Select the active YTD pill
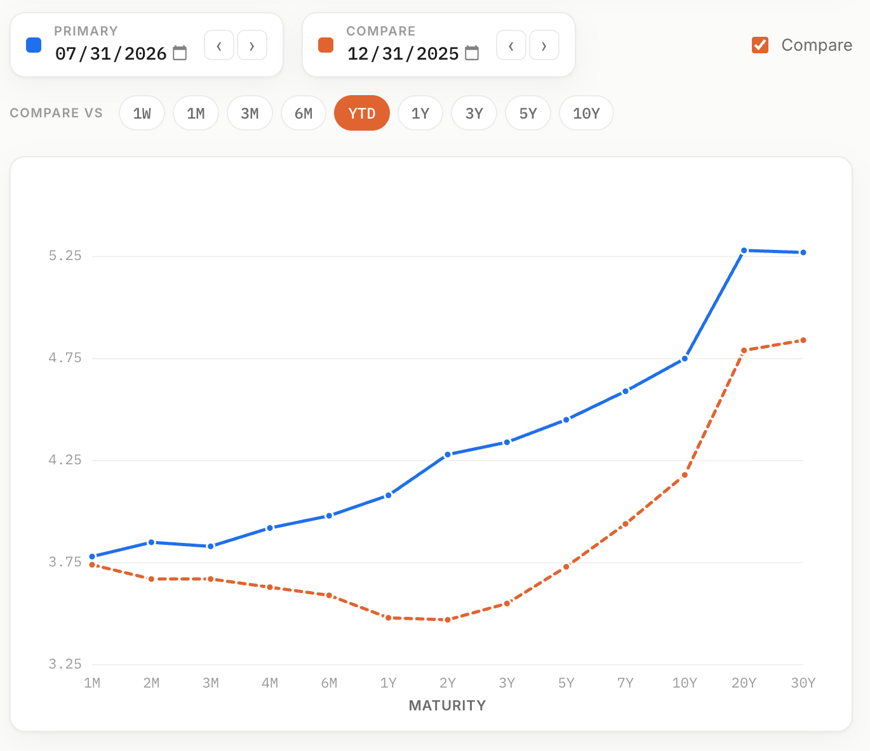This screenshot has height=751, width=870. (362, 113)
